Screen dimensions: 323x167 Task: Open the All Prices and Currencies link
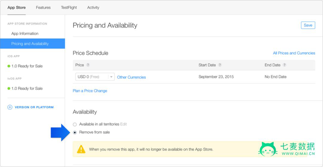(x=294, y=53)
